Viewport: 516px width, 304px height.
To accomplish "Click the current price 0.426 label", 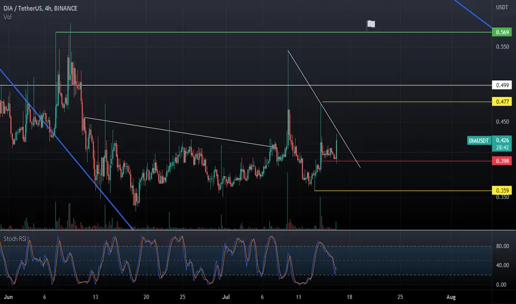I will point(502,140).
